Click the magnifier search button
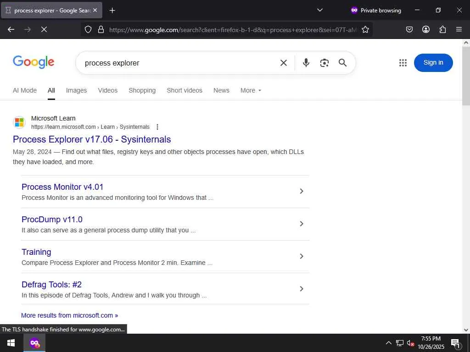Viewport: 470px width, 352px height. [342, 63]
